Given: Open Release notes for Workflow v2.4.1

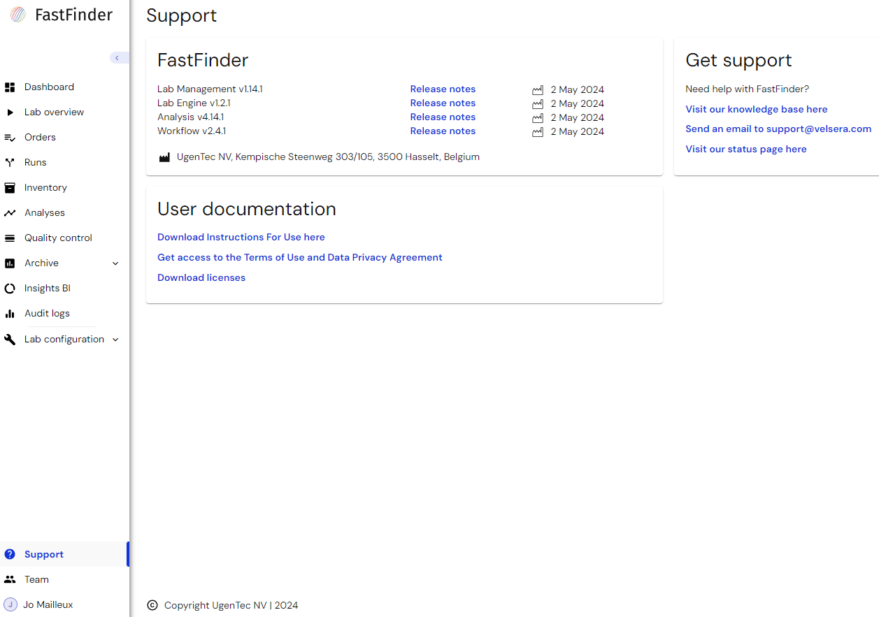Looking at the screenshot, I should (x=443, y=131).
